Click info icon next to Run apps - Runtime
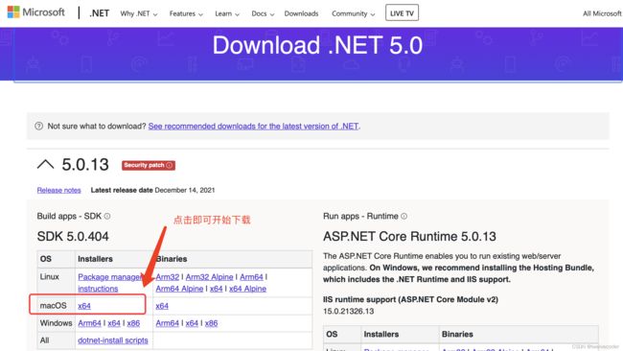This screenshot has width=623, height=351. (x=404, y=216)
